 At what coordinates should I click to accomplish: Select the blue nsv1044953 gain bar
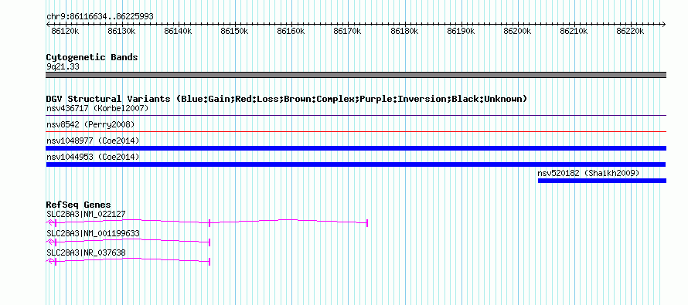point(356,164)
